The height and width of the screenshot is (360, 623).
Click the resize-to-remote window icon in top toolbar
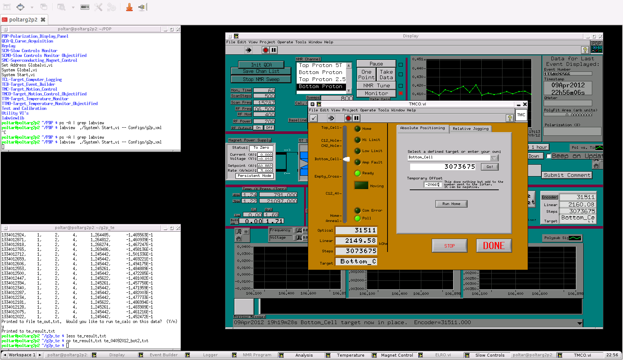(7, 7)
